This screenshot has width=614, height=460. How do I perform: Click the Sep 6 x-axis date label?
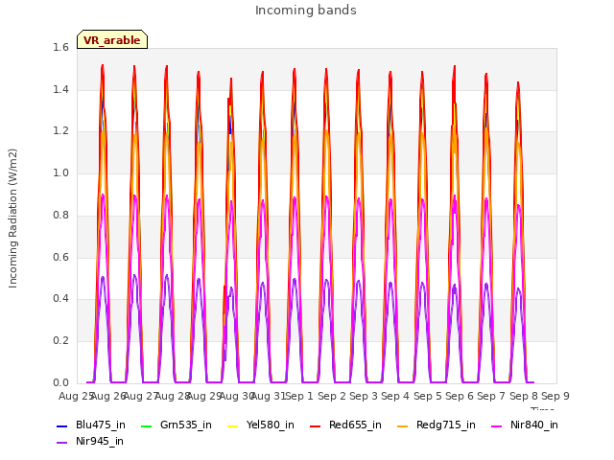[x=460, y=396]
